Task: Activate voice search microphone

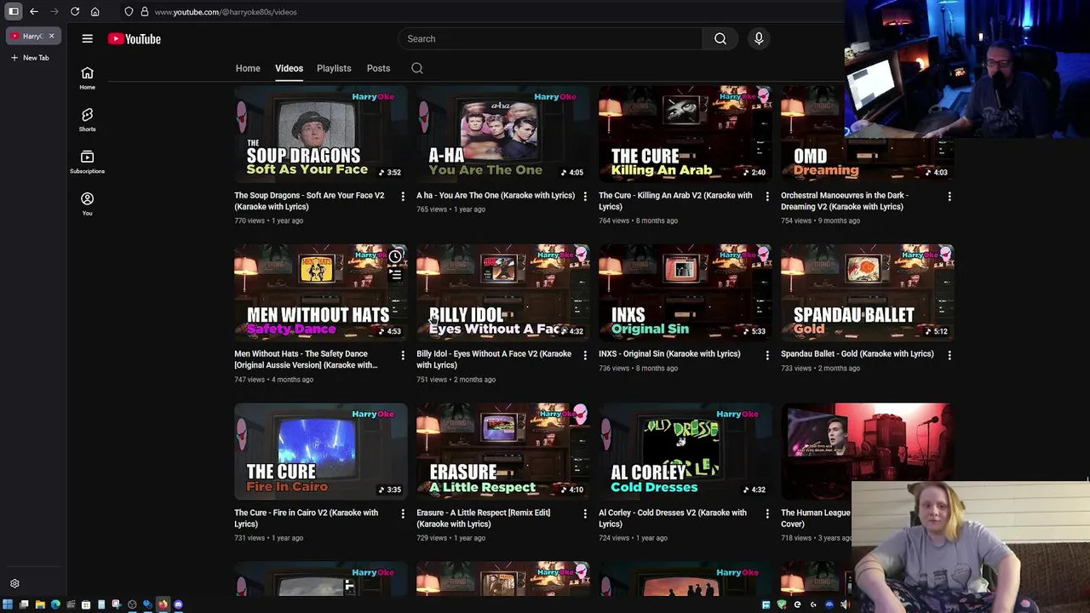Action: pyautogui.click(x=759, y=38)
